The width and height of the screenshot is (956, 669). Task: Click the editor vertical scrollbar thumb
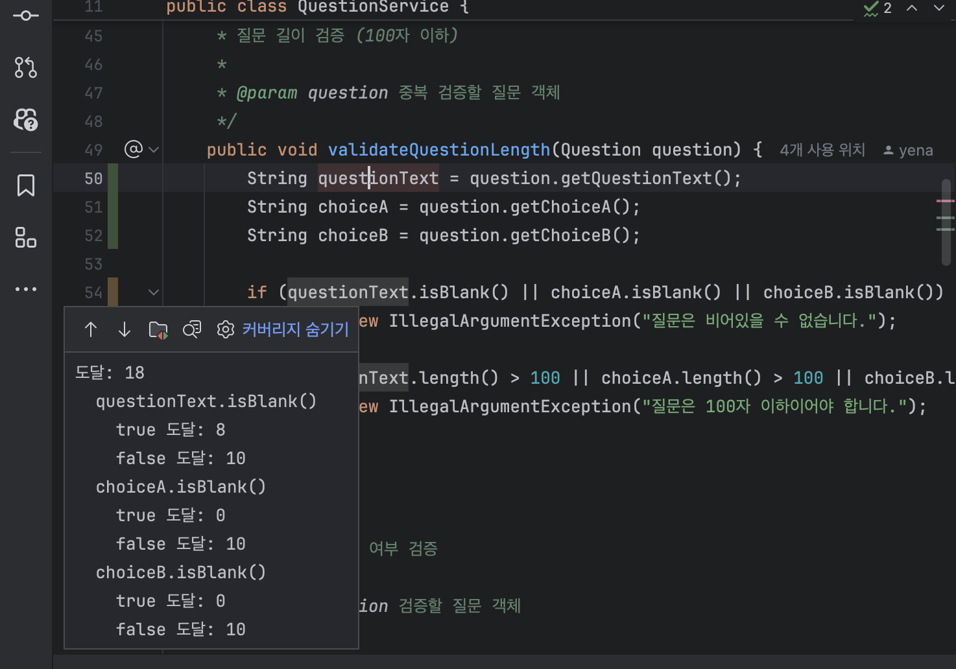pos(946,222)
